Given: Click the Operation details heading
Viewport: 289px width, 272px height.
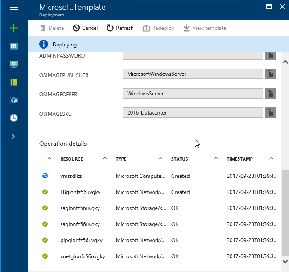Looking at the screenshot, I should click(x=63, y=144).
